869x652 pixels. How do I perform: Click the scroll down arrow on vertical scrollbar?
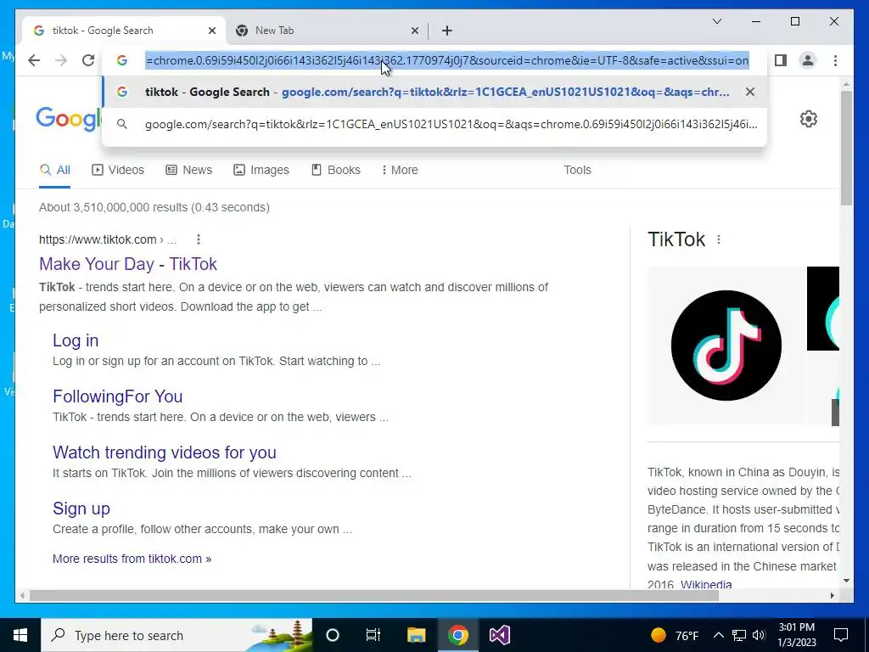846,581
